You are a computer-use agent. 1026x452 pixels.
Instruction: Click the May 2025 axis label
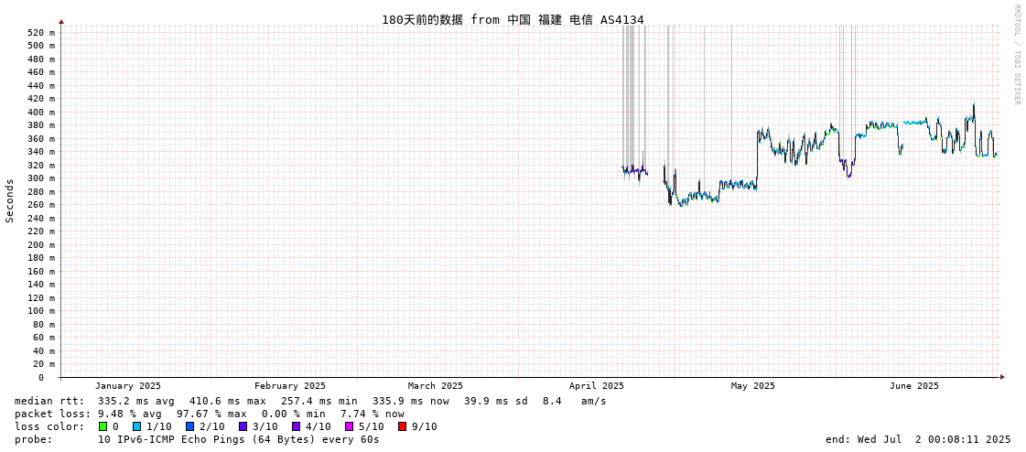tap(752, 386)
